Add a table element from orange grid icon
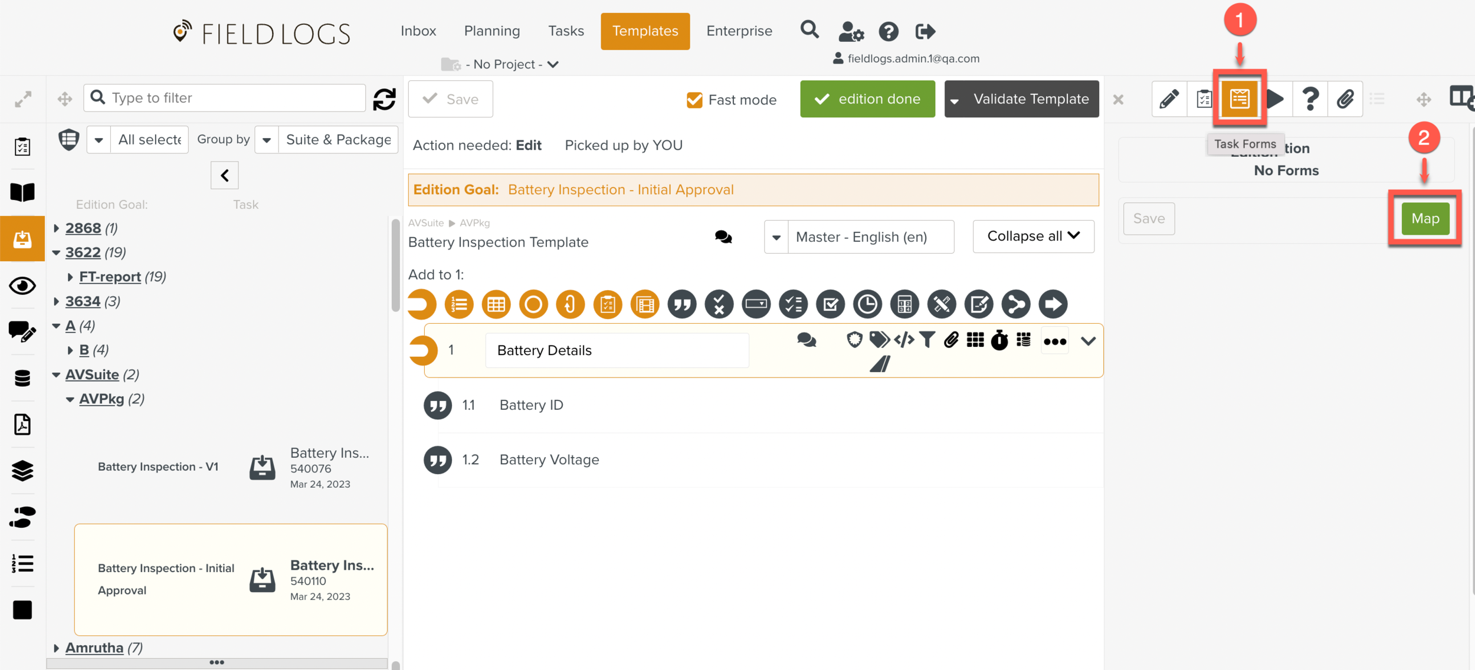The width and height of the screenshot is (1475, 670). tap(496, 304)
